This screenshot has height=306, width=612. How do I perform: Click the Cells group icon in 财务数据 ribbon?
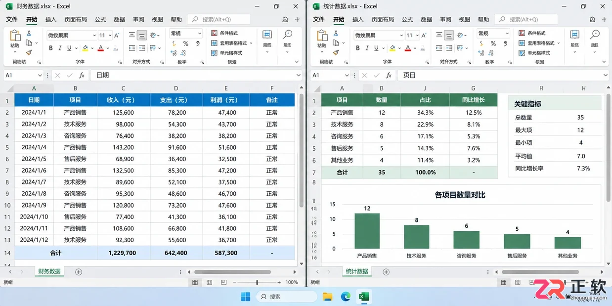(x=267, y=35)
